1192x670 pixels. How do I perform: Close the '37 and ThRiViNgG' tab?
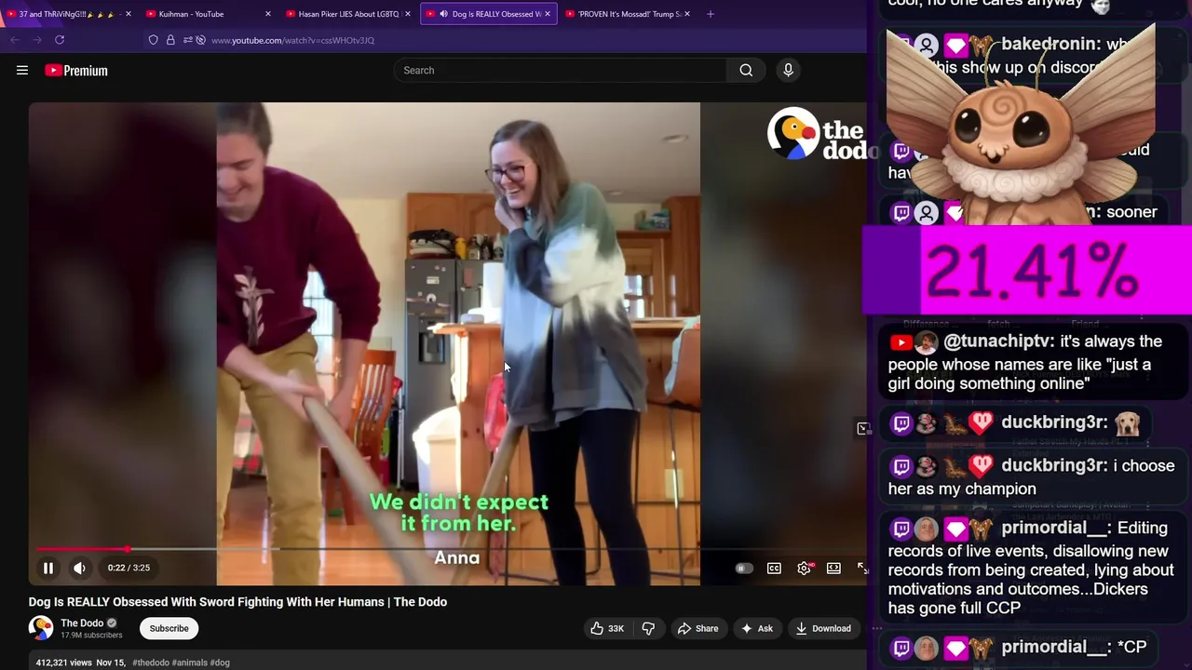(129, 14)
